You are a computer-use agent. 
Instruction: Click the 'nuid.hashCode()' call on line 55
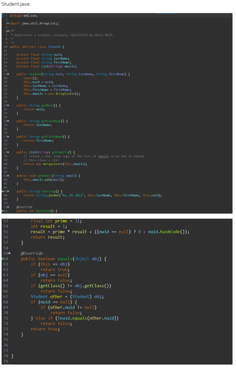pos(167,232)
